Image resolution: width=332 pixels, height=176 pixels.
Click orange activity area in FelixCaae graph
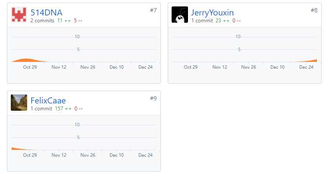18,149
